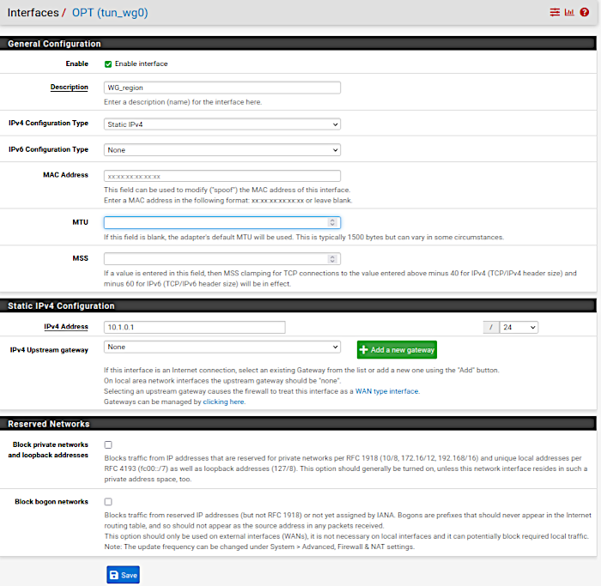The width and height of the screenshot is (601, 586).
Task: Click the WAN type interface link
Action: pyautogui.click(x=387, y=391)
